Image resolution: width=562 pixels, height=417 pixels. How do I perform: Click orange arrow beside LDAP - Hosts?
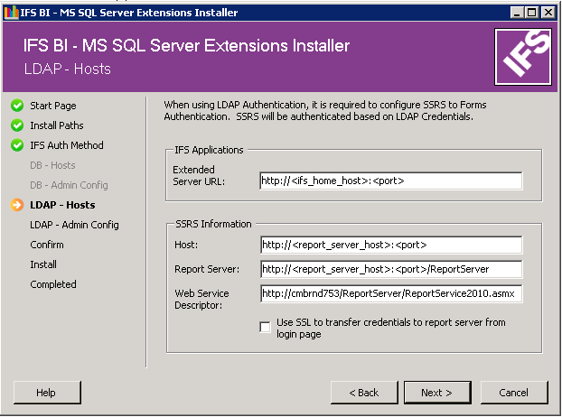pyautogui.click(x=16, y=205)
